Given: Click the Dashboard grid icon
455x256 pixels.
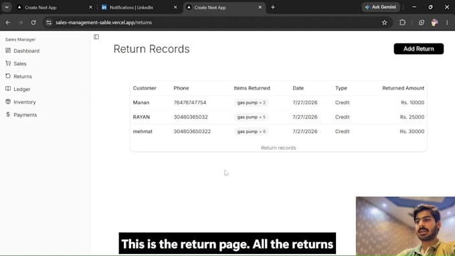Looking at the screenshot, I should point(8,50).
